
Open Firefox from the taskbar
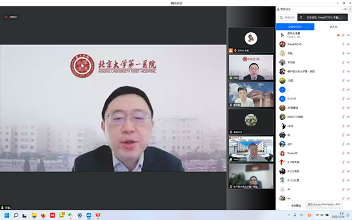[x=43, y=215]
